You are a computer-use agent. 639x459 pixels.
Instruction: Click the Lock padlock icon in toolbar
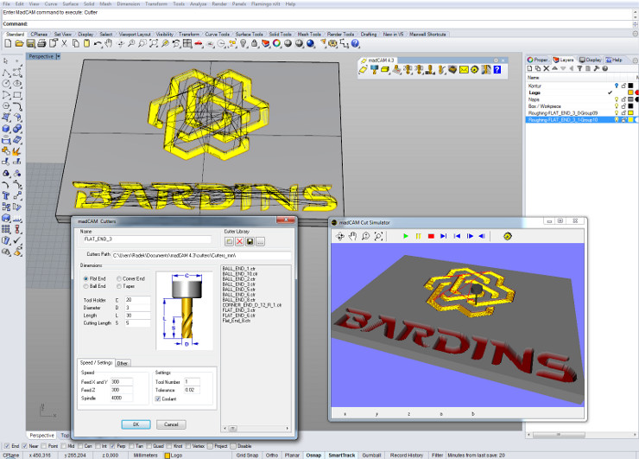point(254,43)
